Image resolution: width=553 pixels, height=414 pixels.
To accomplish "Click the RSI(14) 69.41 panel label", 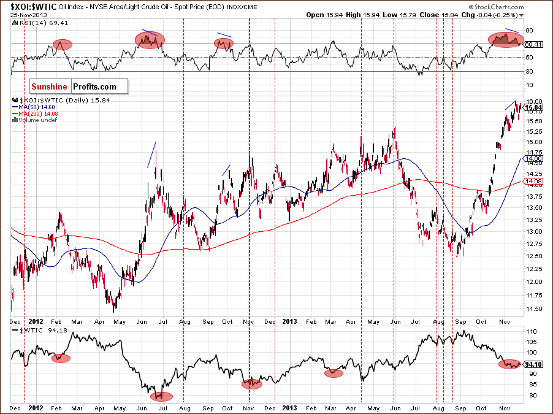I will [44, 23].
